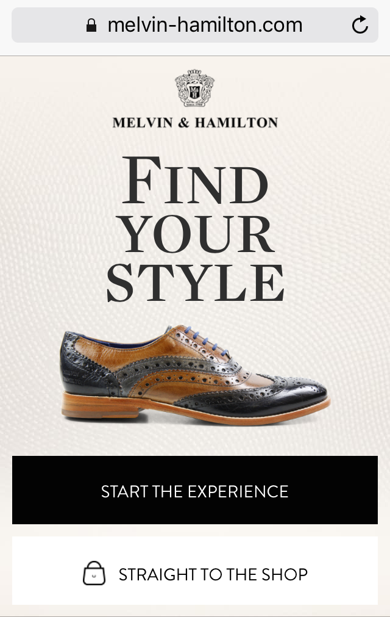Click the word STYLE in the headline
This screenshot has height=617, width=390.
195,283
